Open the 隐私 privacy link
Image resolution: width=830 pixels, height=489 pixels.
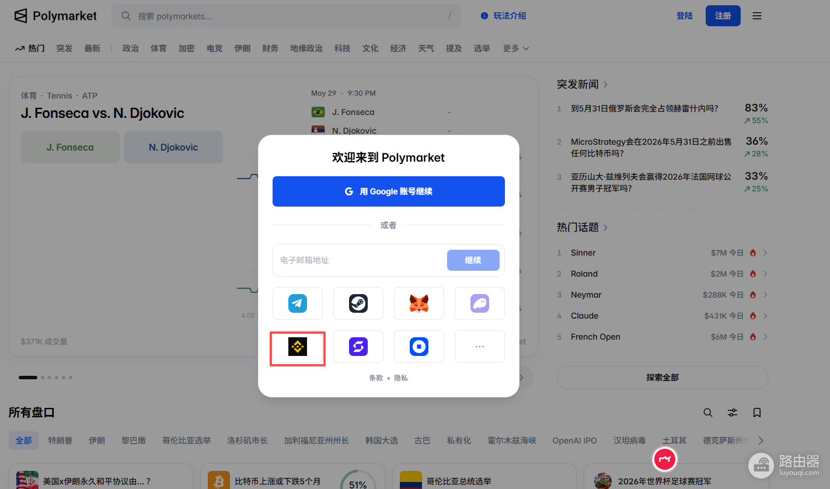point(401,378)
